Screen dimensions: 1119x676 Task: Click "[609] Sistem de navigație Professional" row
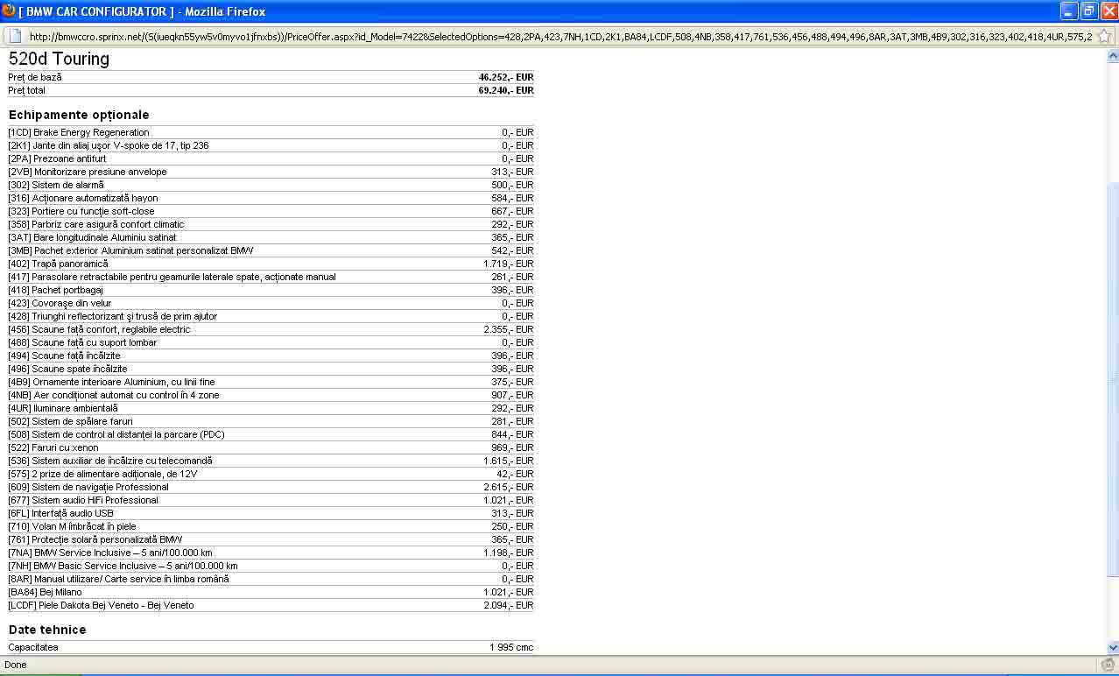click(x=271, y=487)
